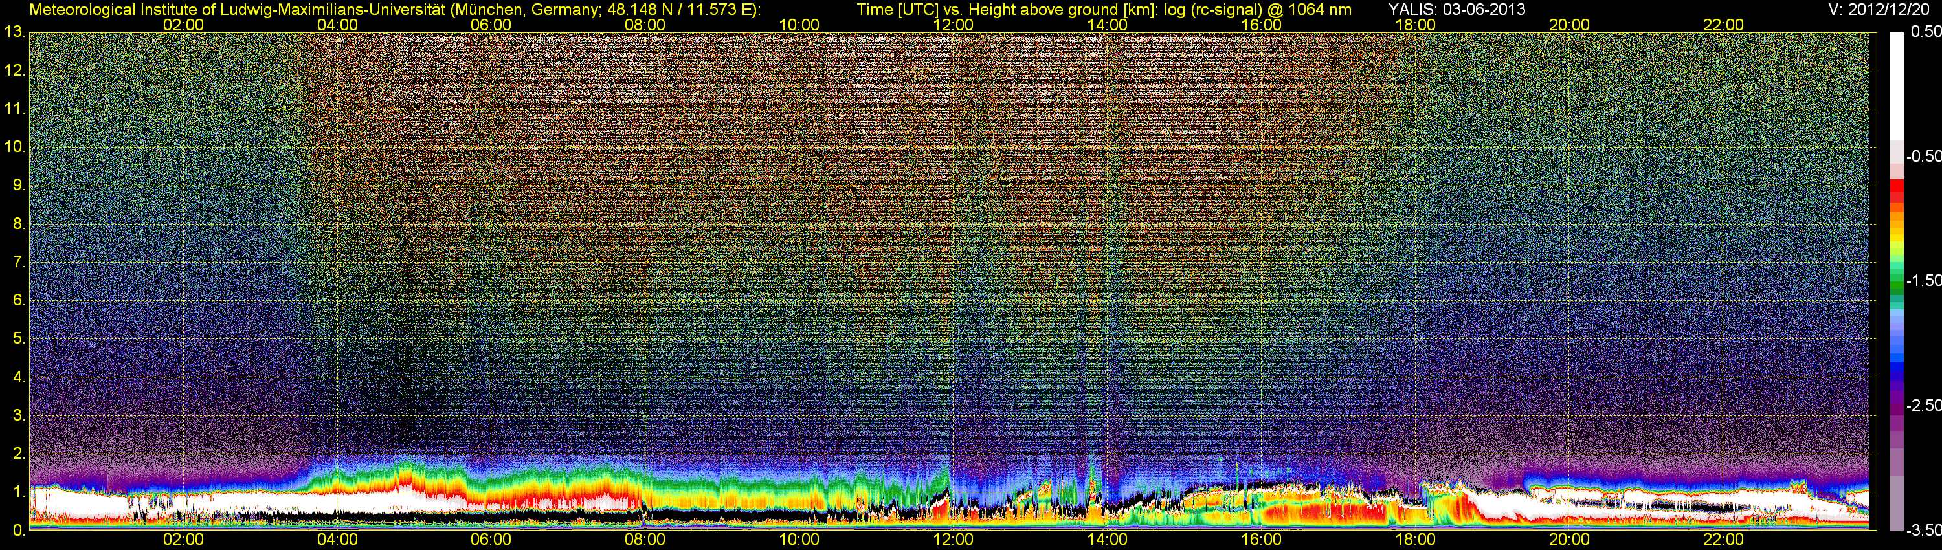Click the '4.' height axis label
The width and height of the screenshot is (1942, 550).
coord(19,377)
